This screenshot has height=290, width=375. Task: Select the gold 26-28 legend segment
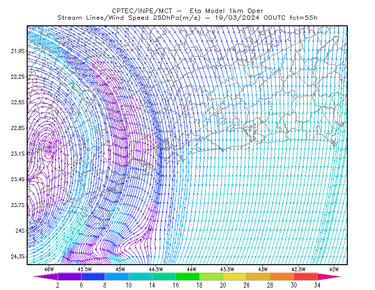tap(258, 276)
